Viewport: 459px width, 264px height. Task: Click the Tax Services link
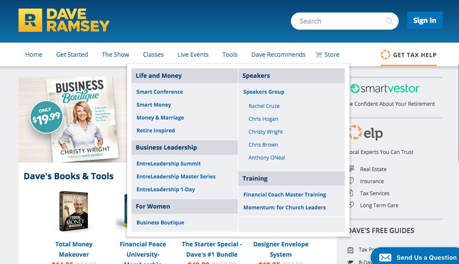pos(375,193)
